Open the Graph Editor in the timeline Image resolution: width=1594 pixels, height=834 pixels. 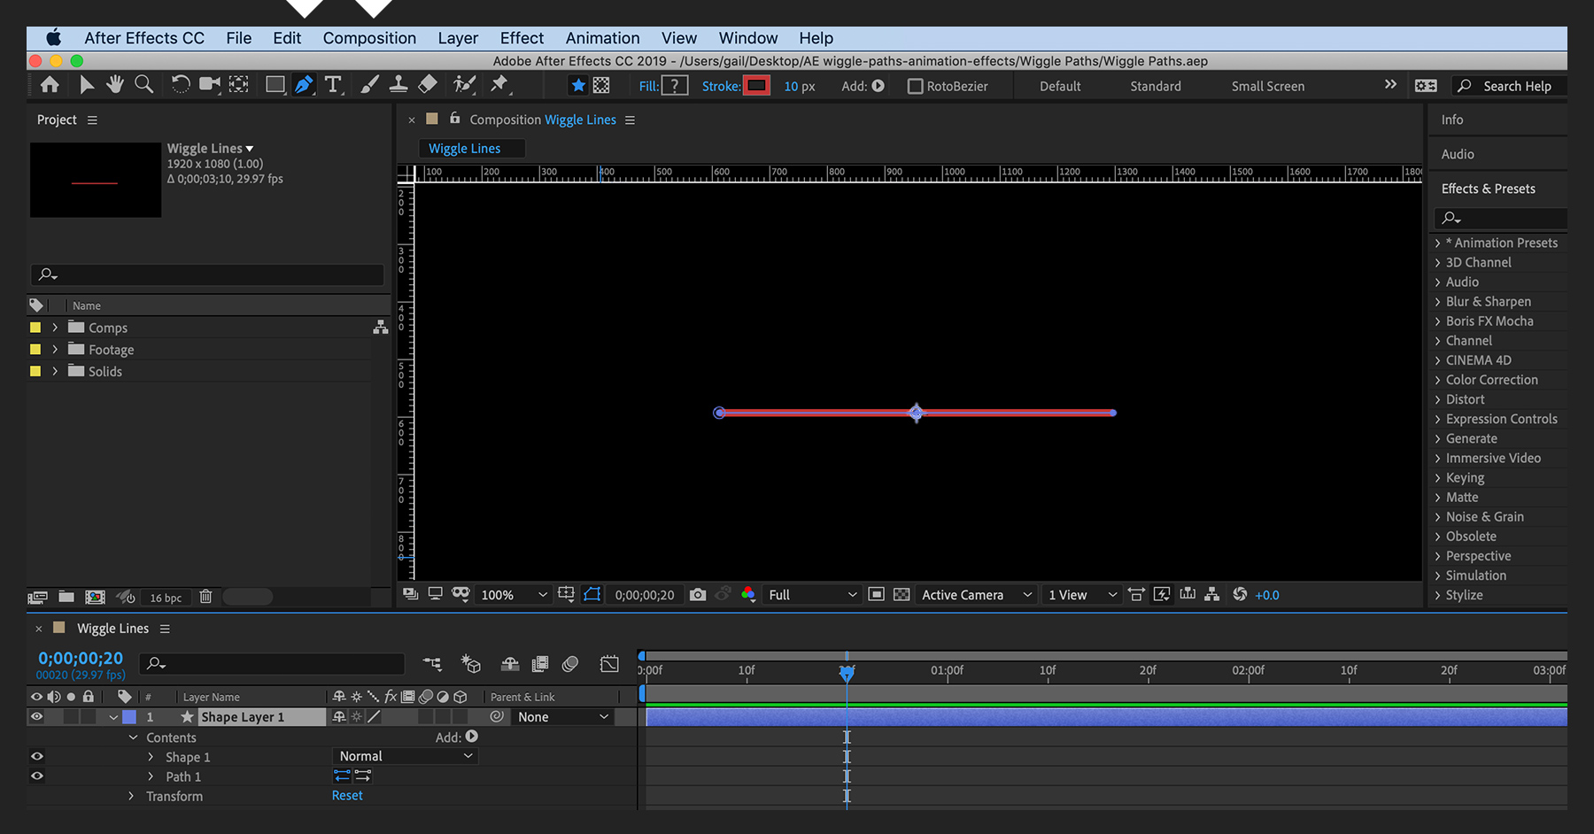point(609,663)
